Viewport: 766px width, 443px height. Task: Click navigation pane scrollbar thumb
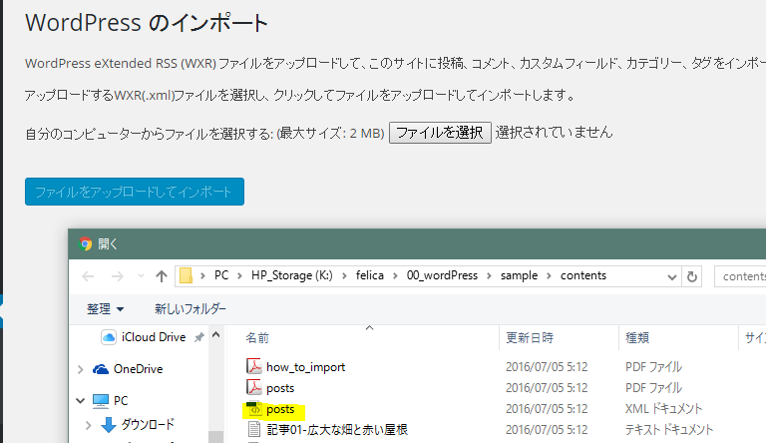pos(215,437)
